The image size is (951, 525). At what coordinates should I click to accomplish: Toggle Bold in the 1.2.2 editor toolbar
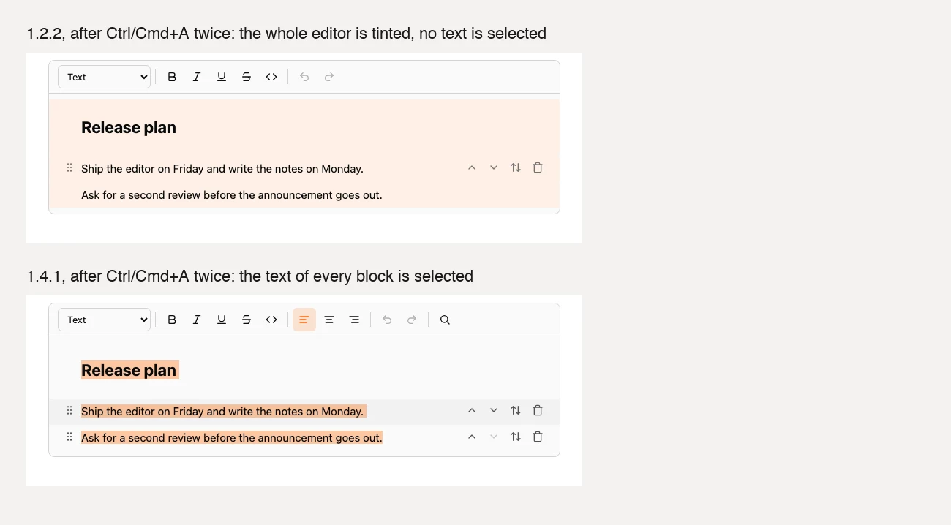172,77
